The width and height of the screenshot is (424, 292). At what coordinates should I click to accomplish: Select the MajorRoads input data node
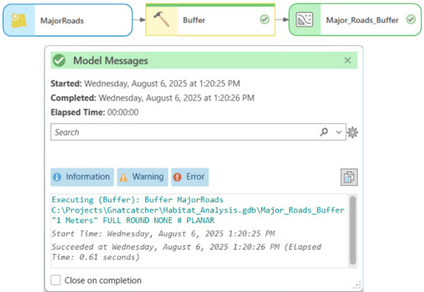(x=67, y=20)
